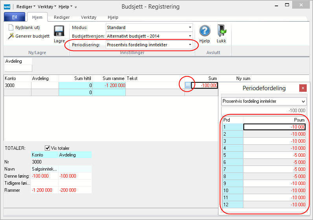Image resolution: width=313 pixels, height=220 pixels.
Task: Open the Rediger menu in title bar
Action: pos(26,7)
